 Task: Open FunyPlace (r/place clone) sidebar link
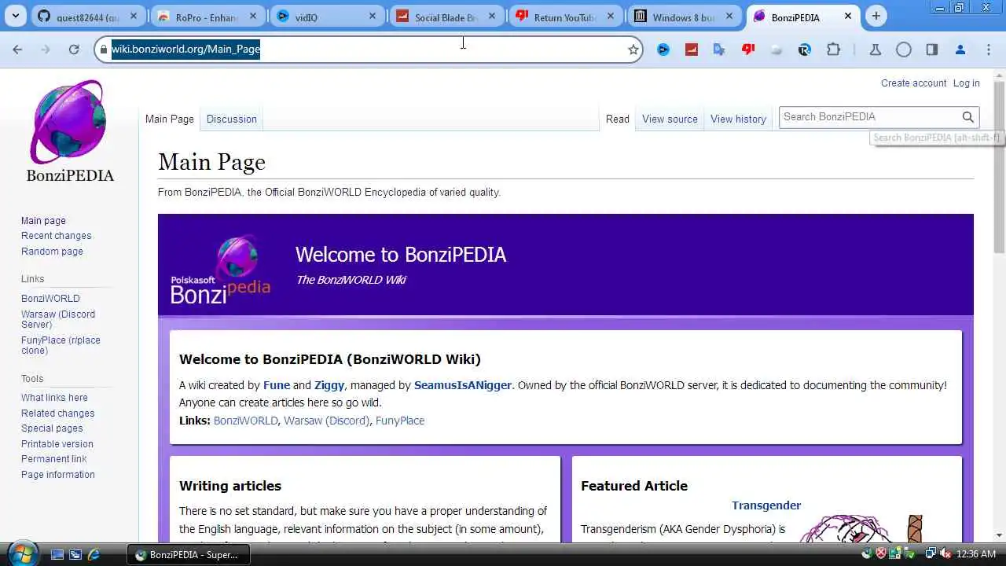pyautogui.click(x=61, y=345)
